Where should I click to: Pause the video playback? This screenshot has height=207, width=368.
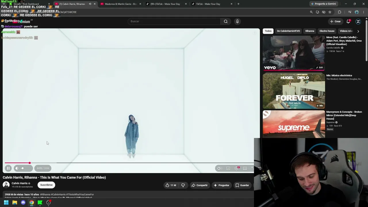[8, 168]
